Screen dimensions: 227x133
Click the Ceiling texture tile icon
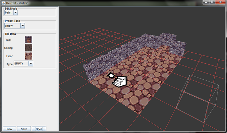tap(29, 48)
